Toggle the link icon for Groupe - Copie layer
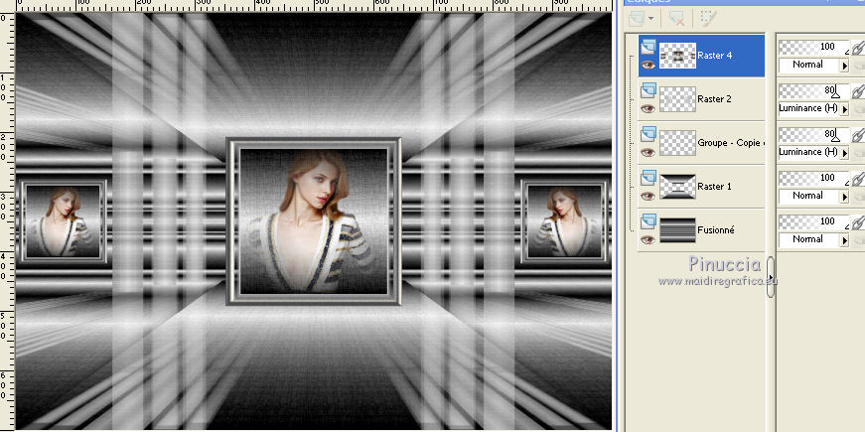Viewport: 865px width, 432px height. click(857, 136)
